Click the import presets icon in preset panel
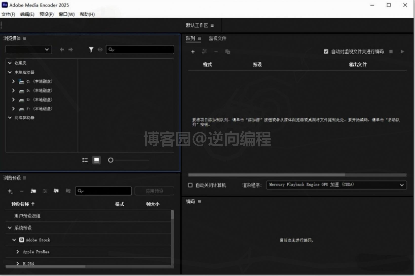Image resolution: width=415 pixels, height=276 pixels. click(56, 191)
